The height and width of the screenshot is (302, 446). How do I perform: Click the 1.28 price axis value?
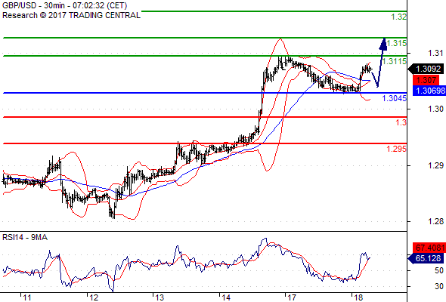(435, 221)
